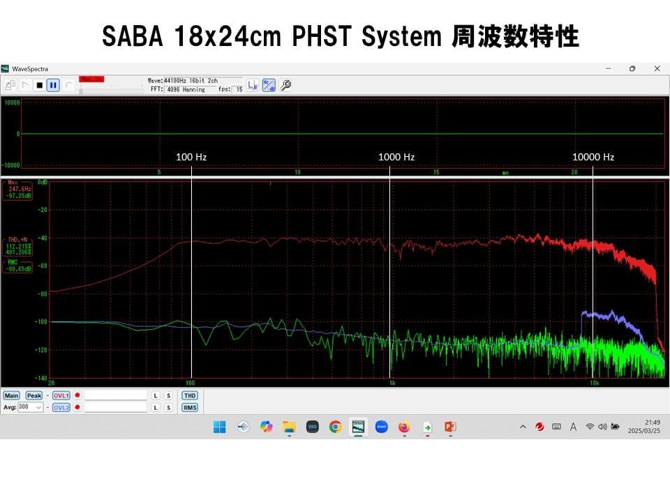This screenshot has width=670, height=502.
Task: Toggle the THD display button
Action: (x=189, y=395)
